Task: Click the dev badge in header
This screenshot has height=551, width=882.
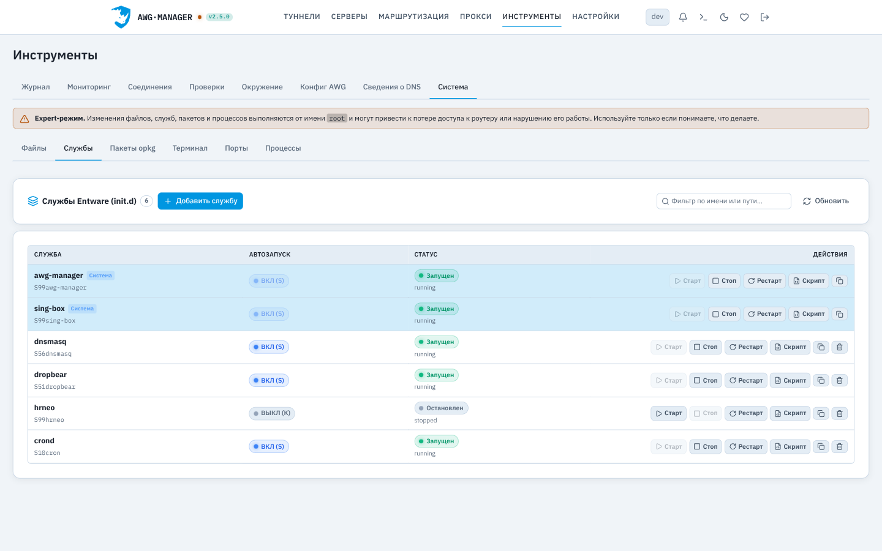Action: tap(657, 17)
